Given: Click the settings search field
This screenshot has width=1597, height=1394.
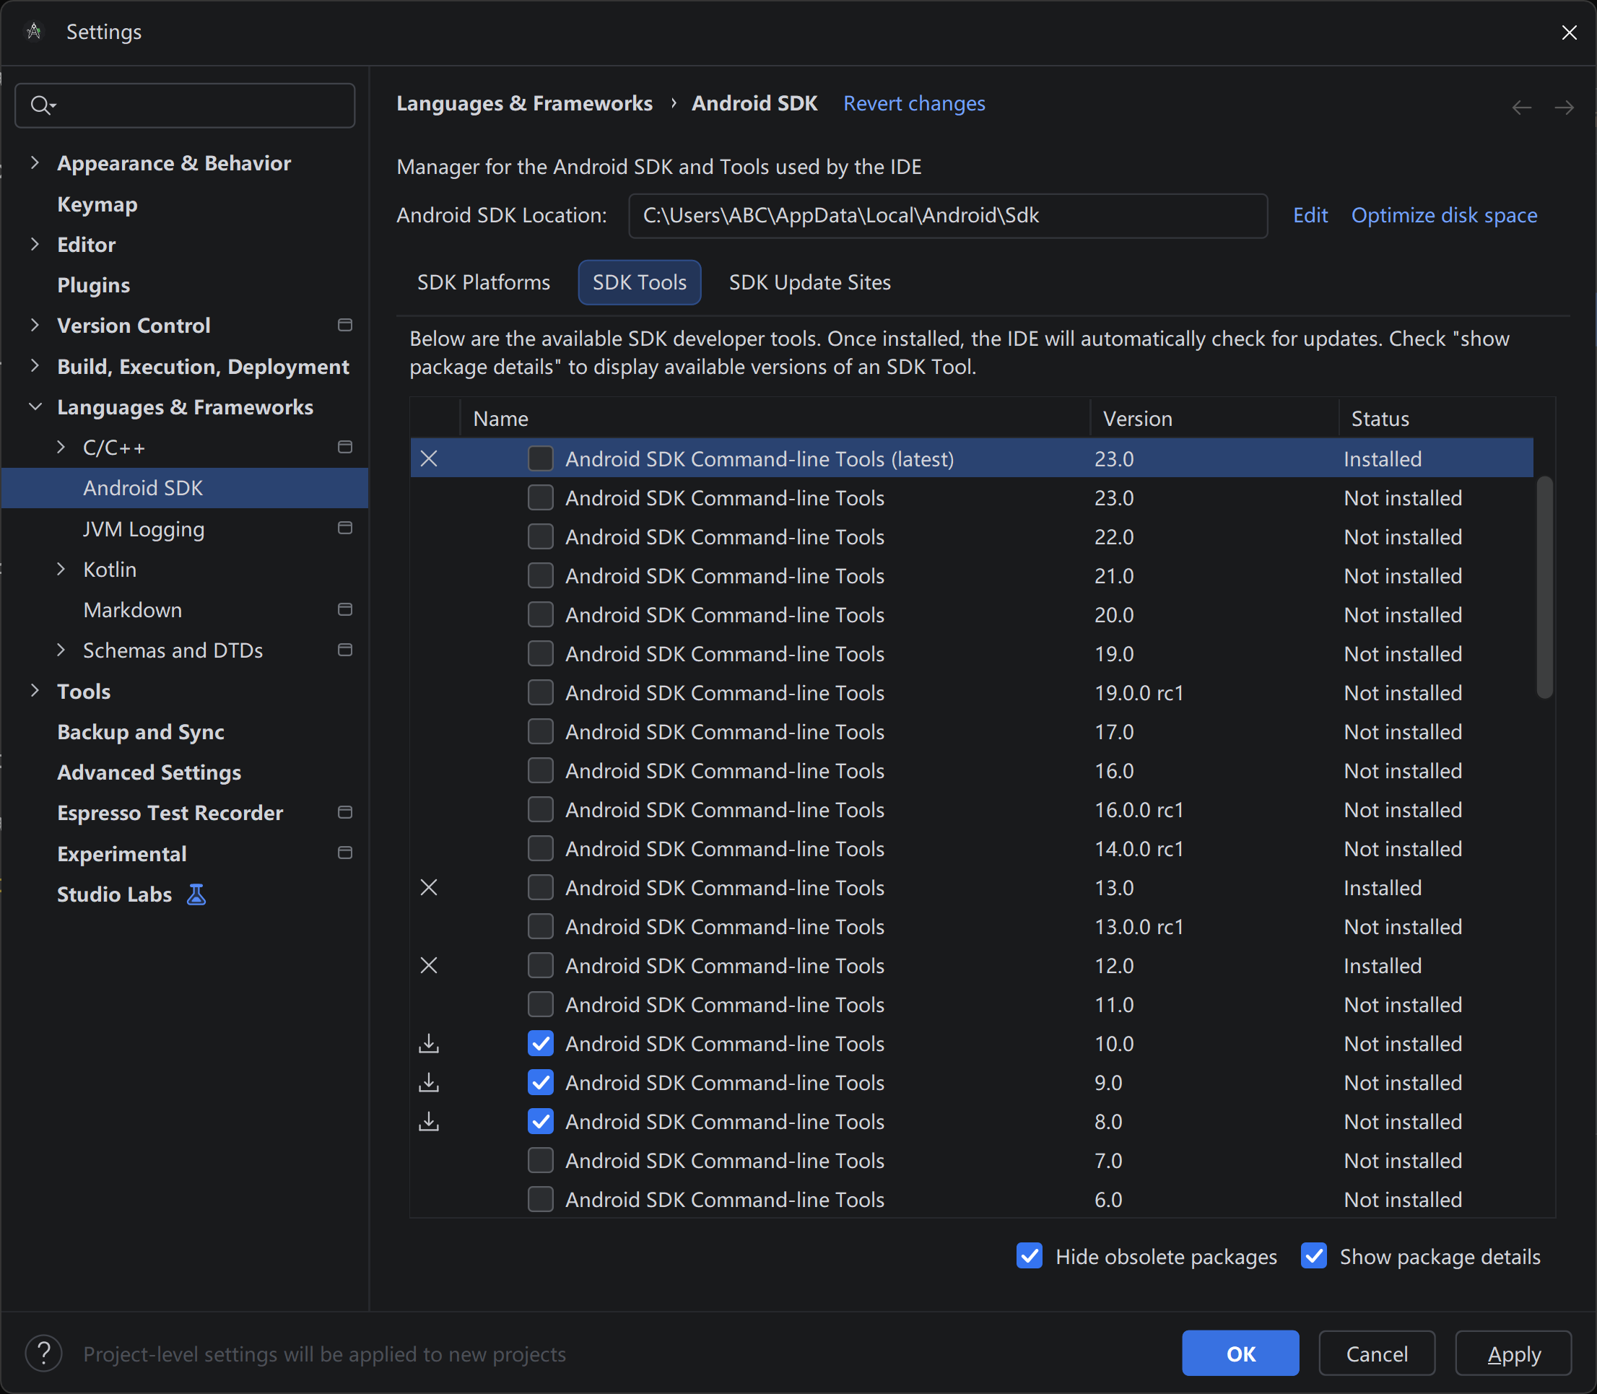Looking at the screenshot, I should pyautogui.click(x=185, y=105).
